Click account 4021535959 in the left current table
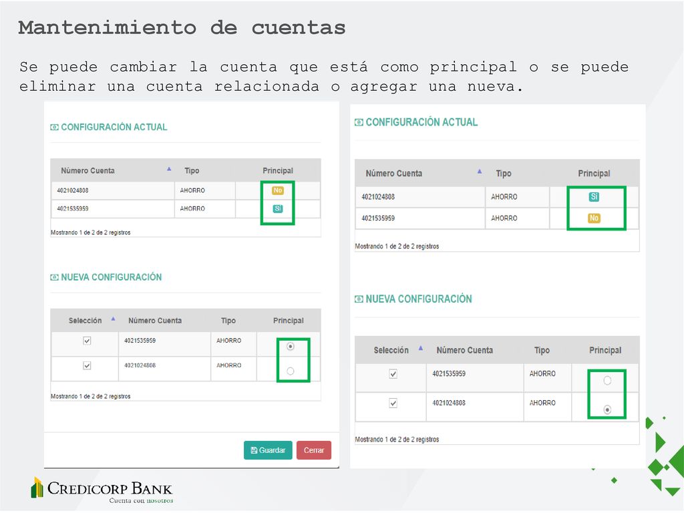 [72, 209]
